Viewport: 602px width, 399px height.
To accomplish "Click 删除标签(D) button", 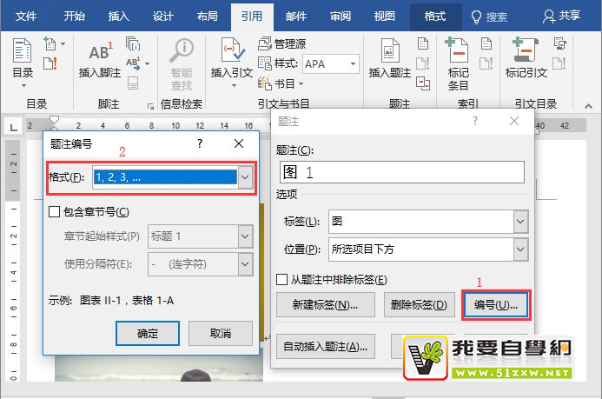I will pos(419,304).
